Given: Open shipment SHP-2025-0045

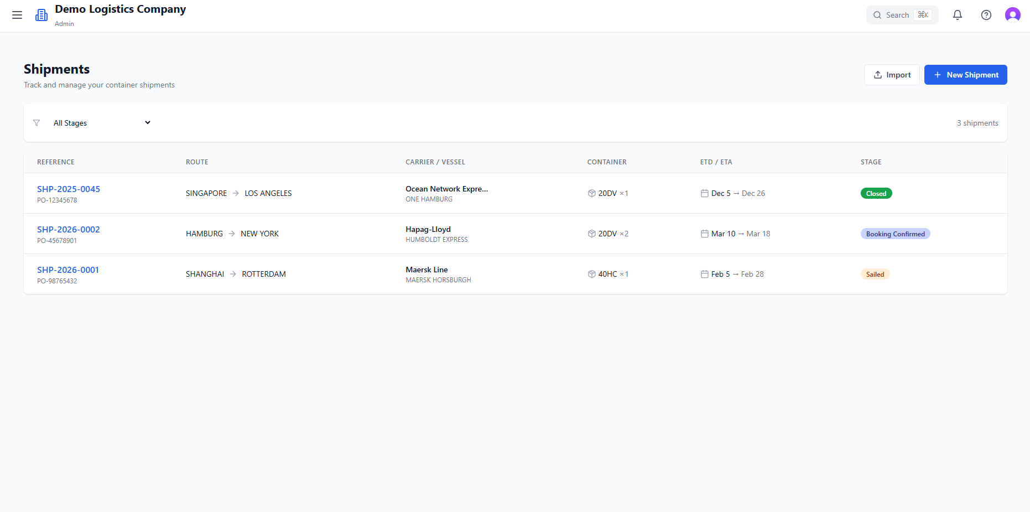Looking at the screenshot, I should point(69,189).
